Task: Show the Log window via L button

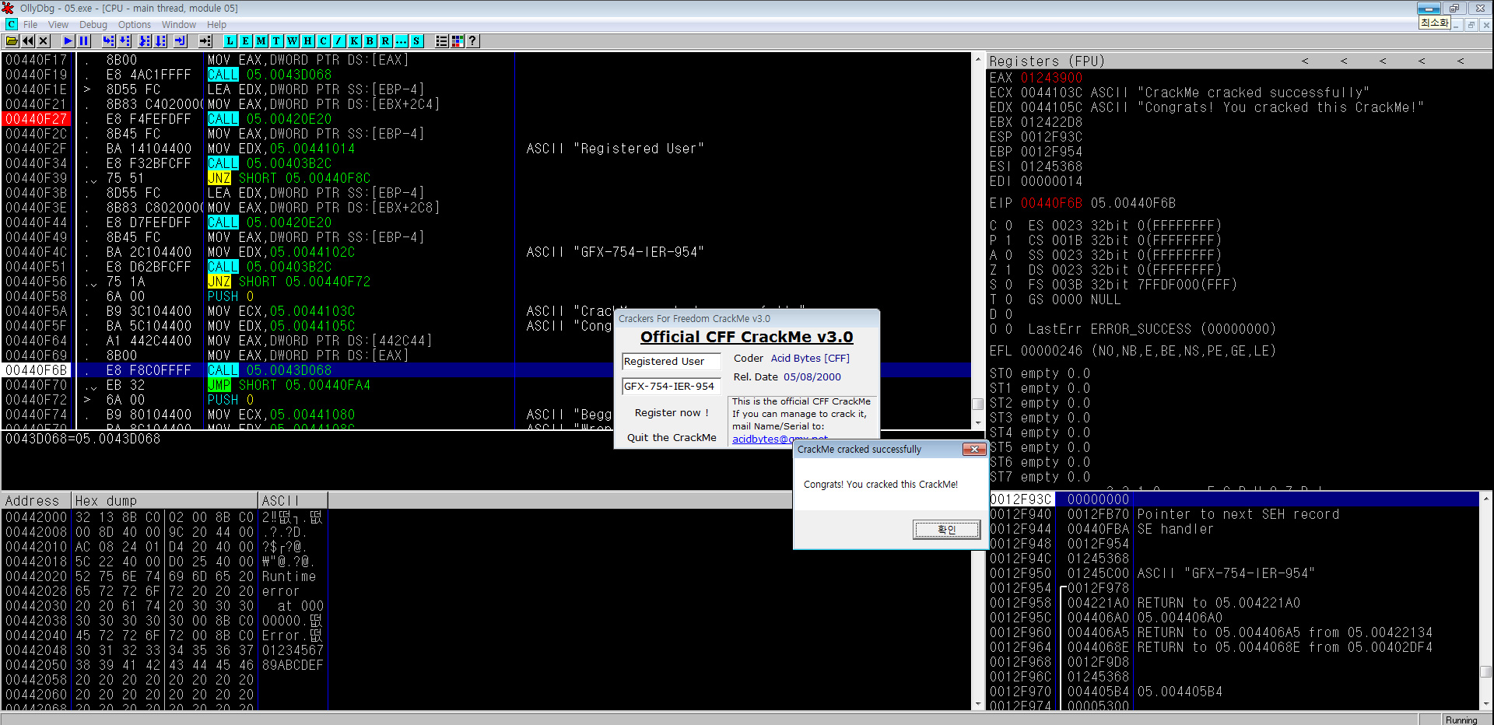Action: (230, 41)
